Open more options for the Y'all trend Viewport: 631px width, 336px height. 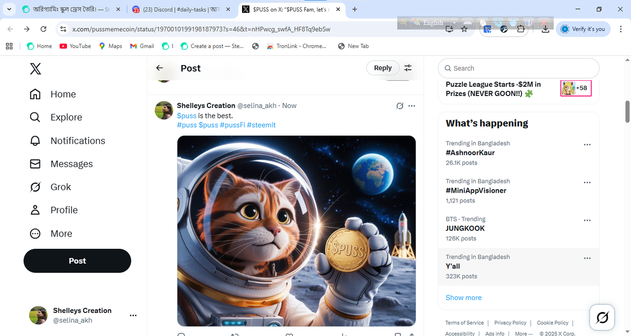[x=587, y=259]
